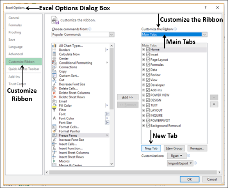Toggle the Insert tab checkbox
The image size is (228, 188).
click(x=148, y=55)
